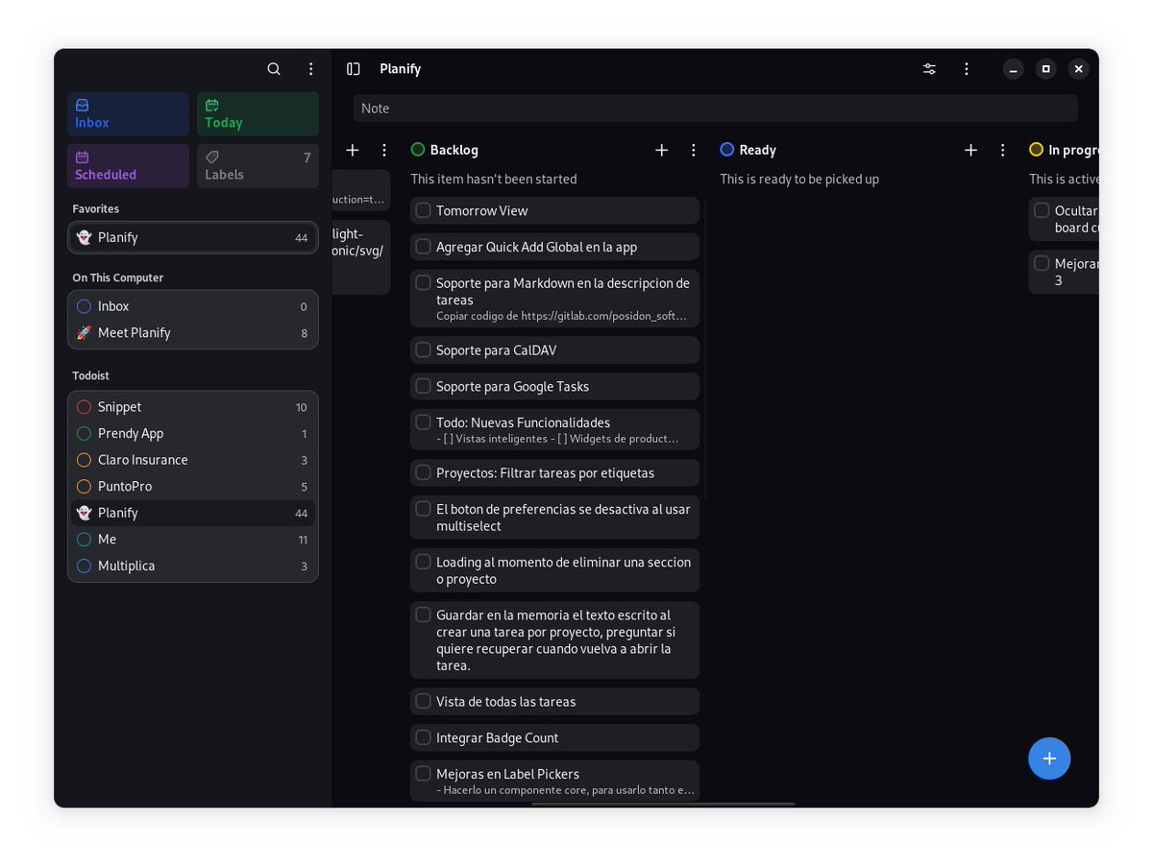
Task: Minimize the Planify window
Action: click(1013, 69)
